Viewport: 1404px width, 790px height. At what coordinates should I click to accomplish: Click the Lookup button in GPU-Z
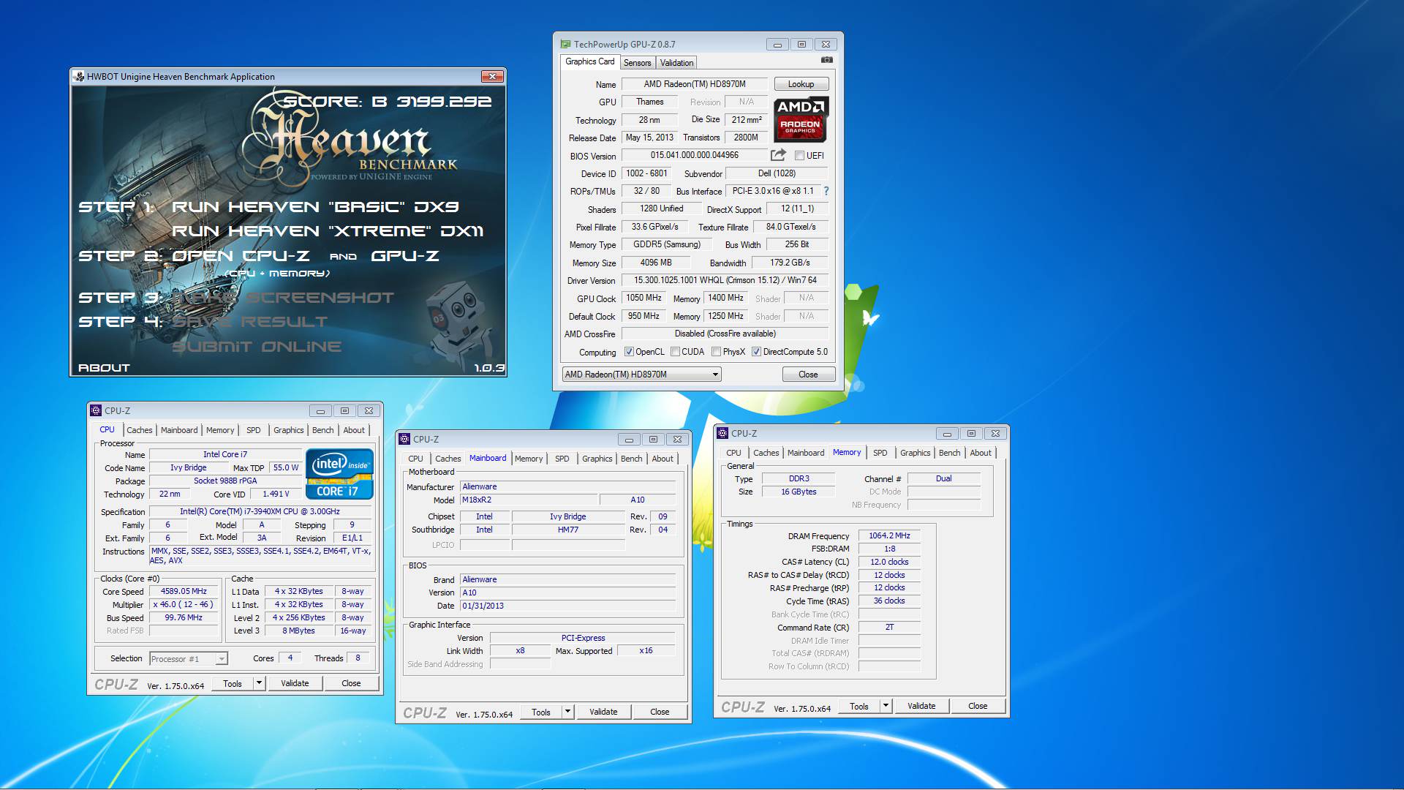click(x=801, y=84)
